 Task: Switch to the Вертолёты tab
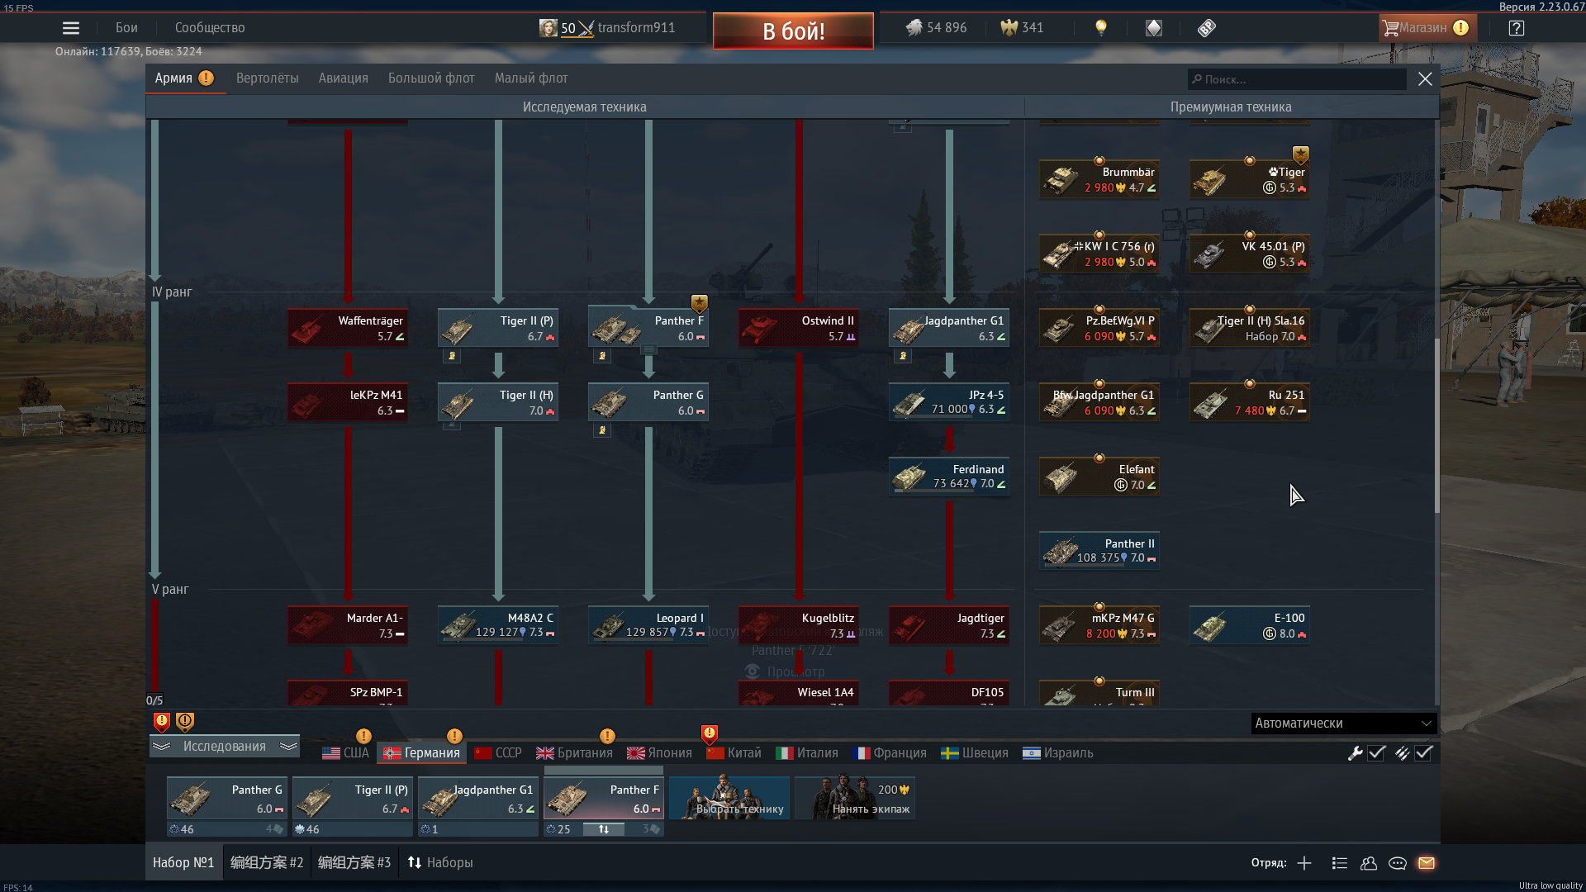tap(268, 78)
